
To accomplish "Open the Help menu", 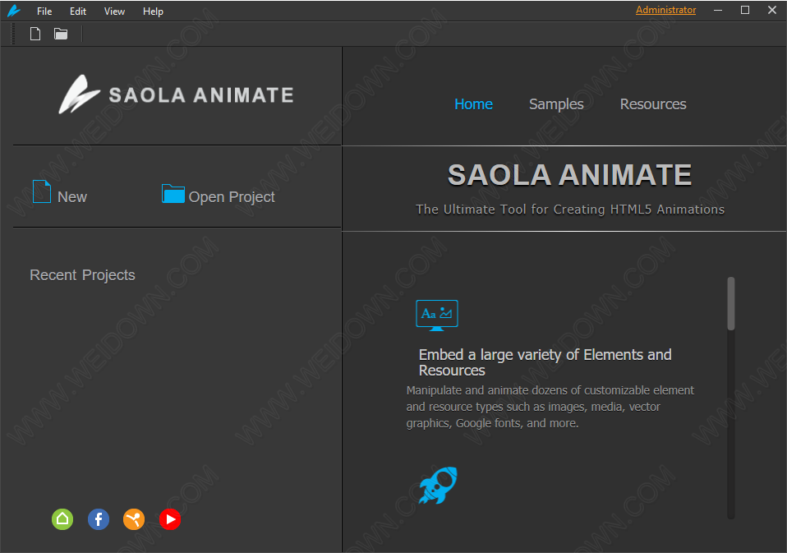I will (x=153, y=11).
